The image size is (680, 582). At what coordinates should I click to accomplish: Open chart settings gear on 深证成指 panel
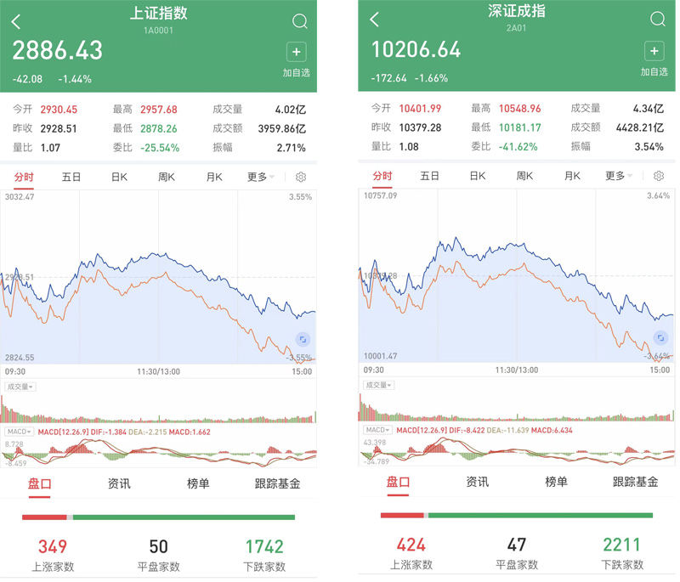pyautogui.click(x=658, y=176)
